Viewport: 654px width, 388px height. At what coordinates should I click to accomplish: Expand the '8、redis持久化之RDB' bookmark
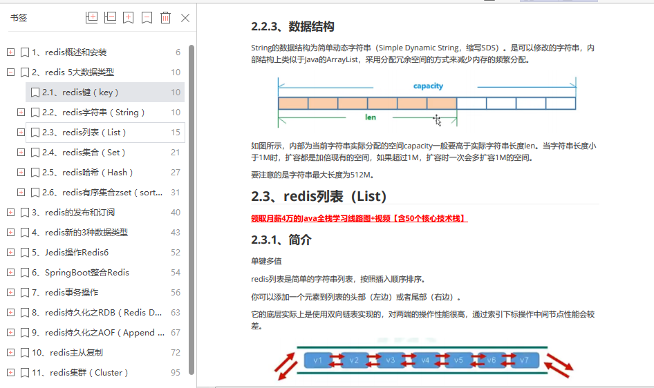11,312
